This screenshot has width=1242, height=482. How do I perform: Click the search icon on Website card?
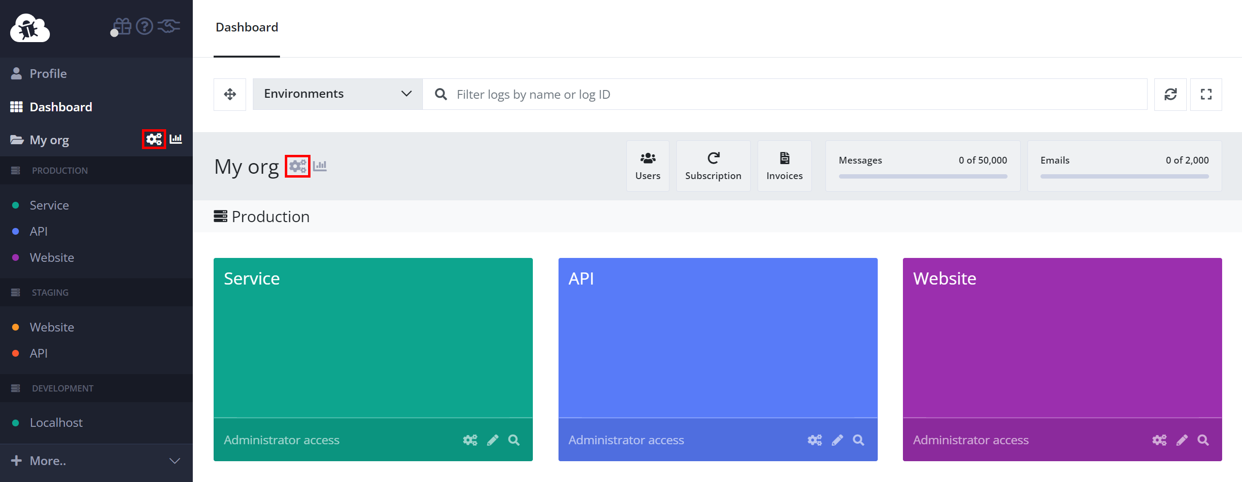pos(1203,440)
